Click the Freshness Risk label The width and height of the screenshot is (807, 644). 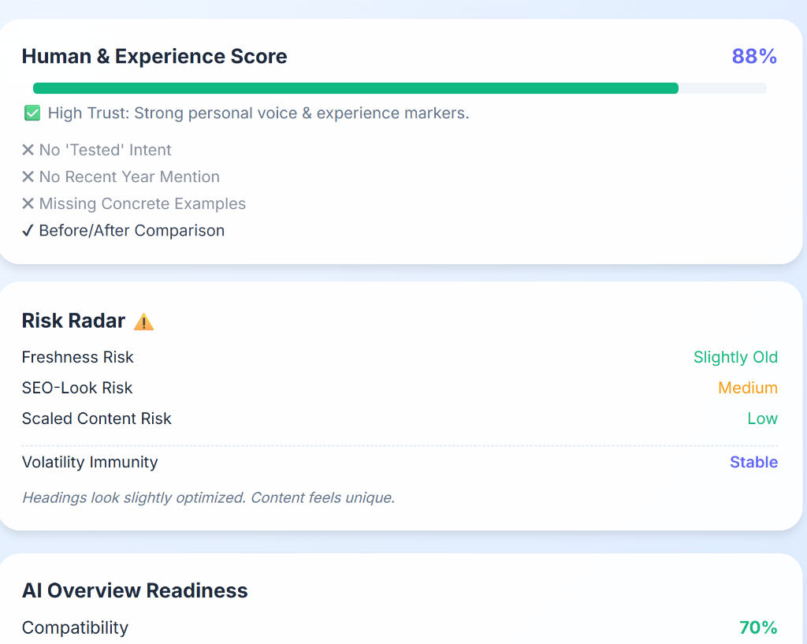(78, 357)
